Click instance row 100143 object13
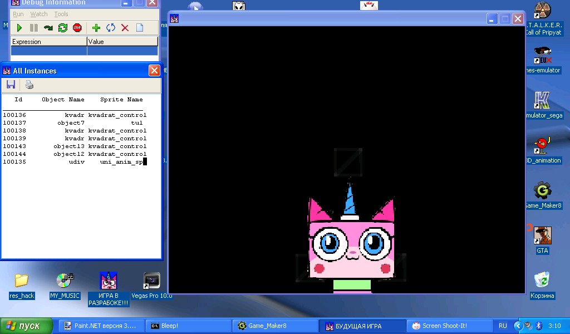This screenshot has width=570, height=334. [x=75, y=146]
